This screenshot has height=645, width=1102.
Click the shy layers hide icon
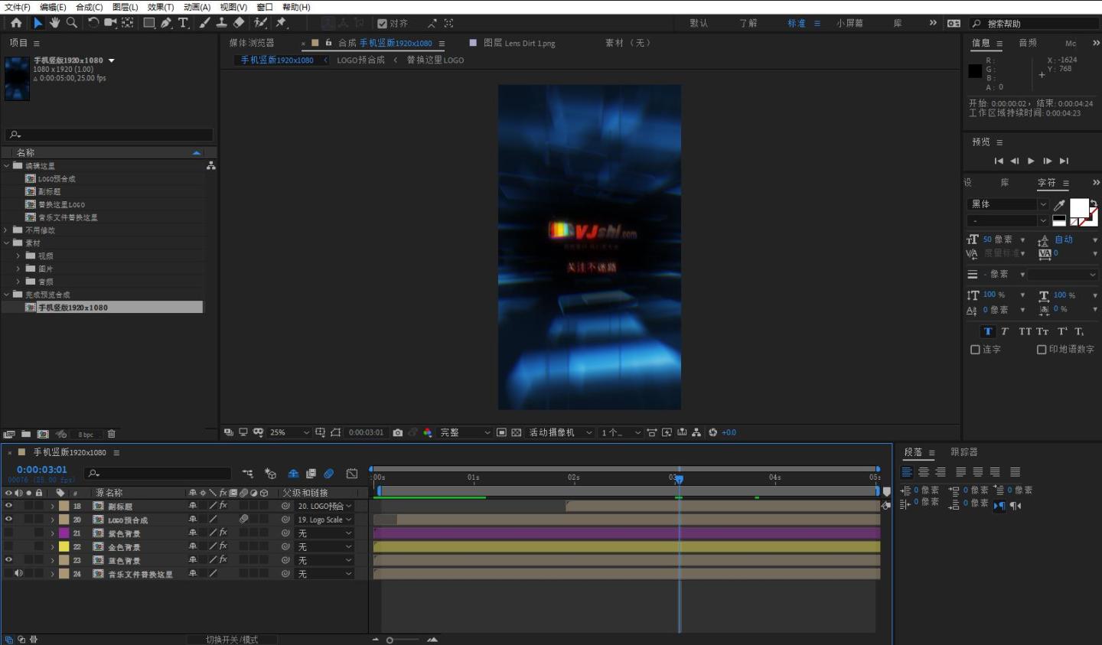coord(293,474)
